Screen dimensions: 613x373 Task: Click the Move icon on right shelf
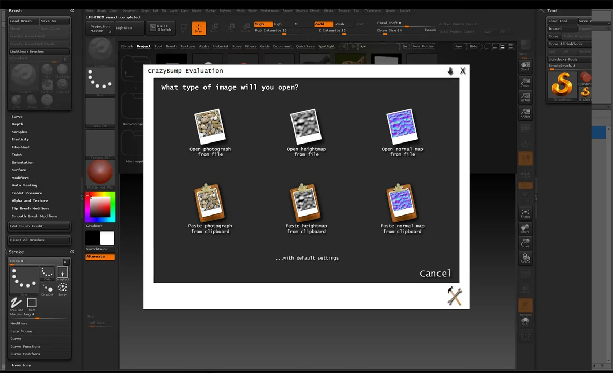526,228
